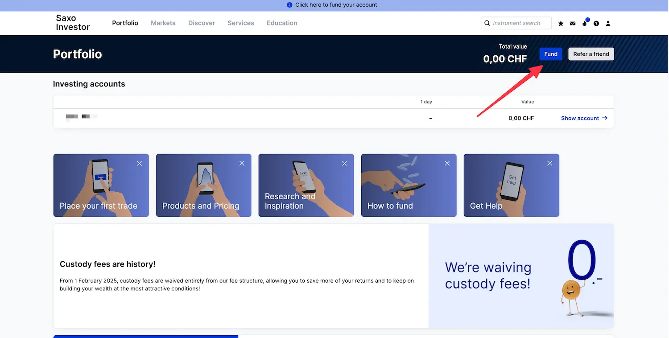Click the Value column header
Image resolution: width=669 pixels, height=338 pixels.
[528, 102]
